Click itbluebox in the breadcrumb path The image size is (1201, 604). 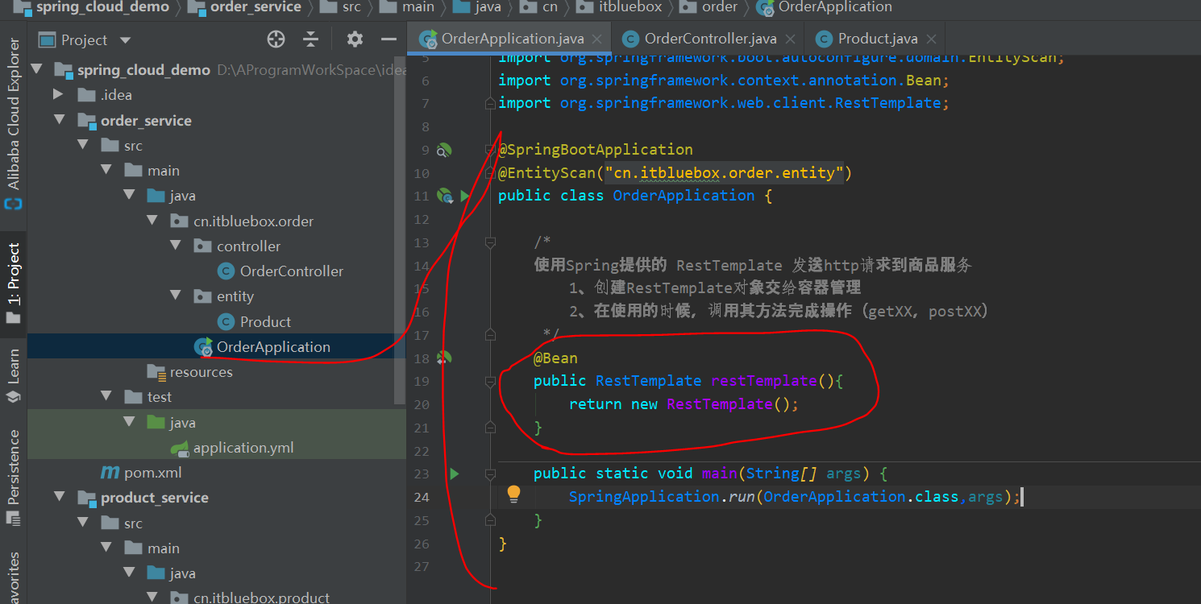[x=630, y=7]
